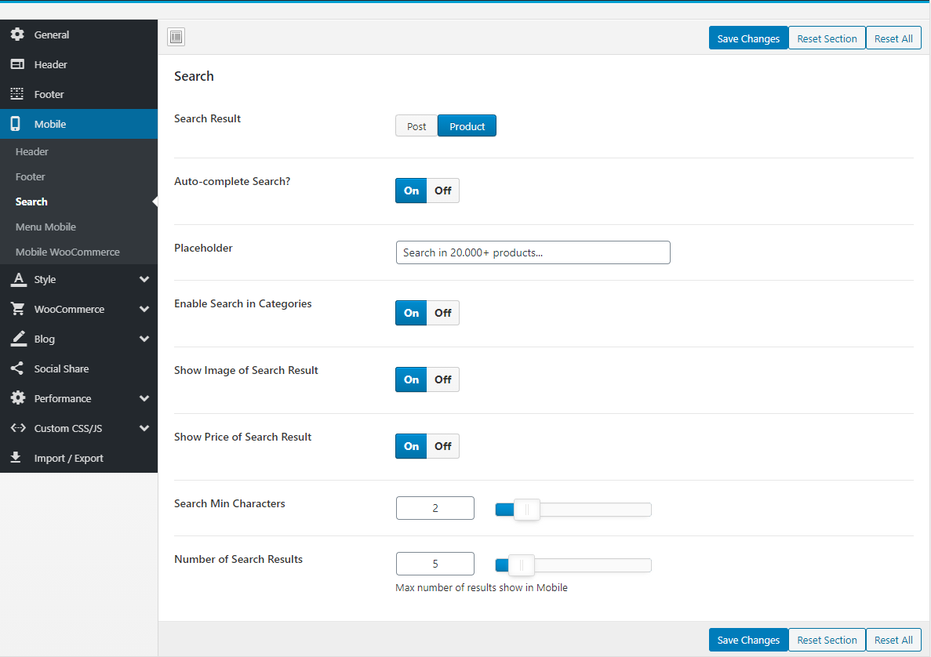This screenshot has width=931, height=657.
Task: Click the General gear icon in sidebar
Action: pyautogui.click(x=17, y=34)
